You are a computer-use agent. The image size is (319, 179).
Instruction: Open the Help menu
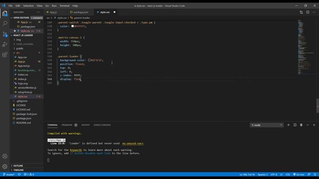point(75,5)
